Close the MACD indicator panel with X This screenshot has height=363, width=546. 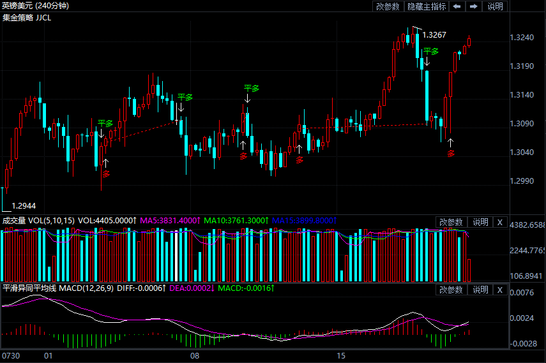click(x=500, y=290)
